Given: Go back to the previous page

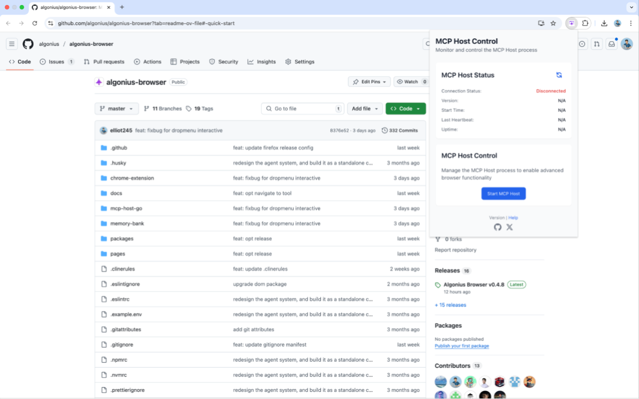Looking at the screenshot, I should (8, 23).
